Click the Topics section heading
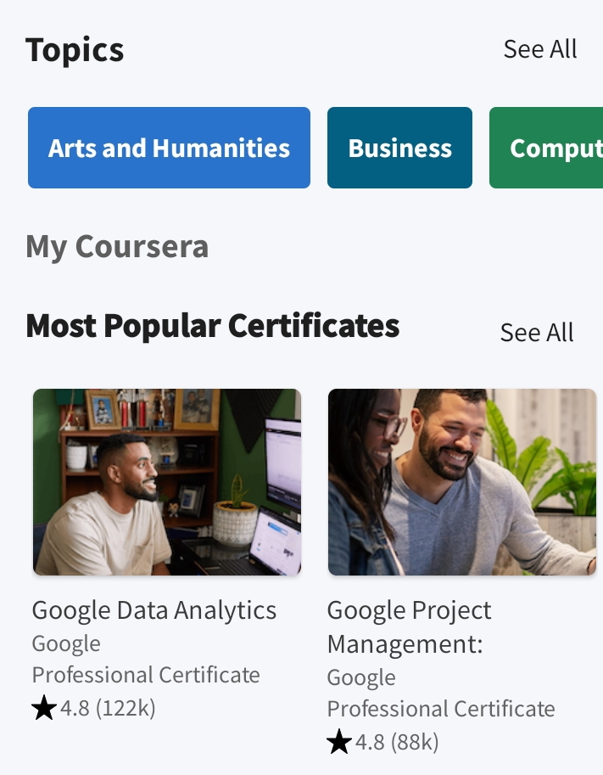 [x=75, y=50]
